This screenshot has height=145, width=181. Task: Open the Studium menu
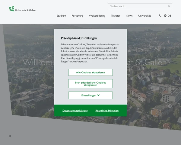(61, 16)
